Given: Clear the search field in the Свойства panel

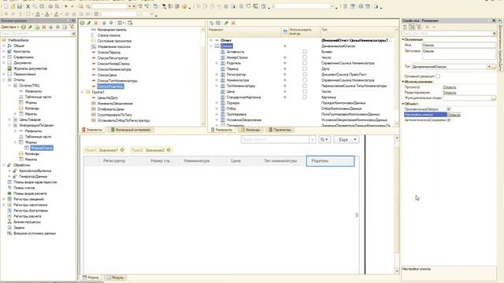Looking at the screenshot, I should tap(495, 33).
